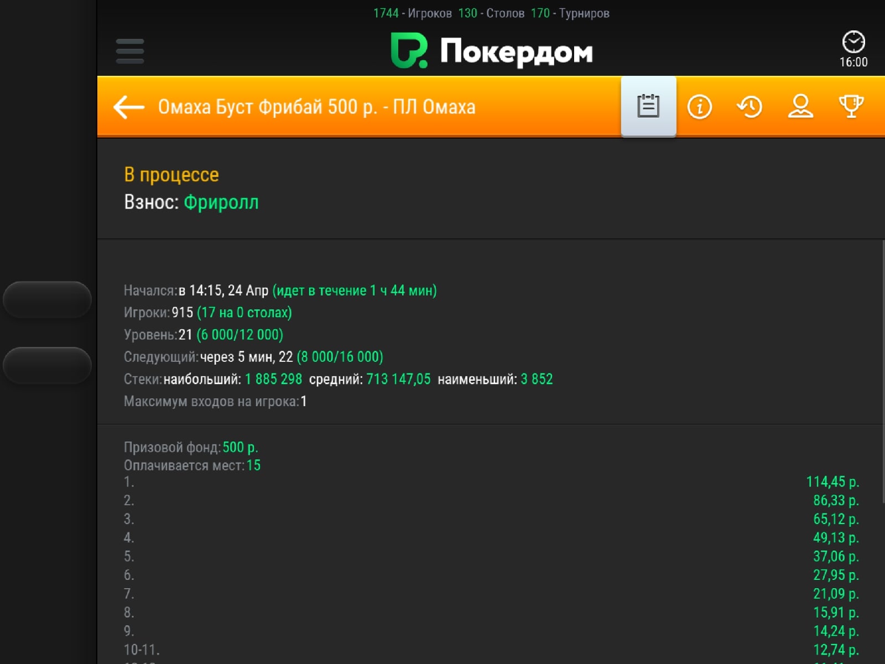Click the status text 'В процессе'
Image resolution: width=885 pixels, height=664 pixels.
pyautogui.click(x=171, y=175)
